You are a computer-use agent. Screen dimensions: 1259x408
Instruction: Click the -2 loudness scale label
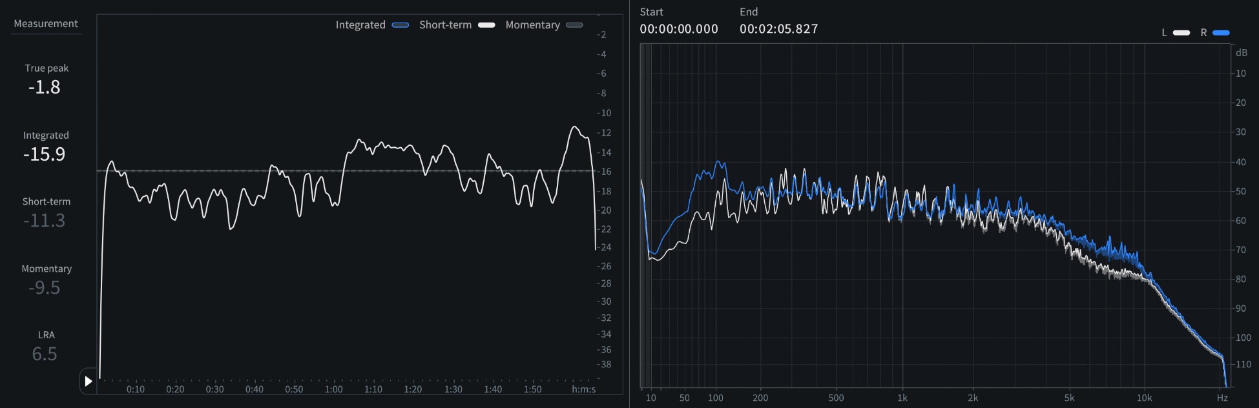[601, 35]
